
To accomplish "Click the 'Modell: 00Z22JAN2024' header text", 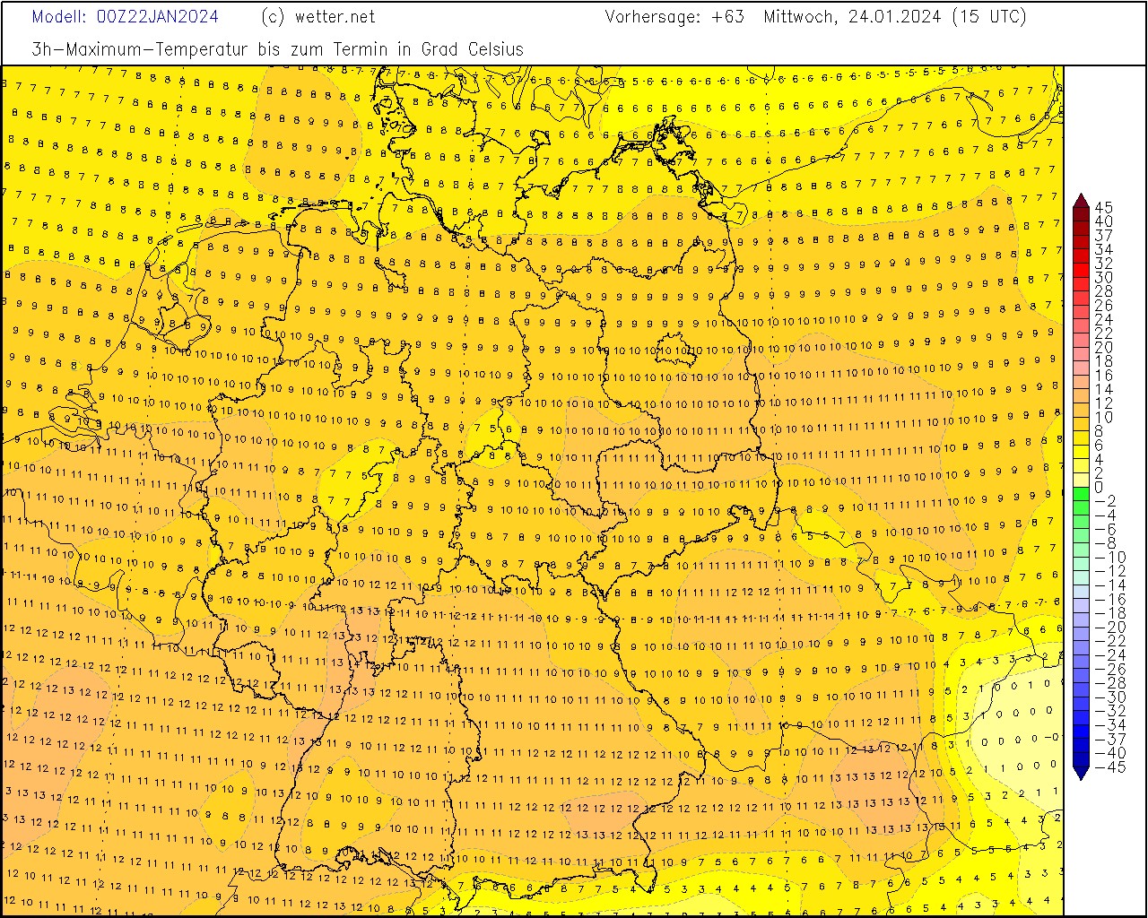I will click(x=125, y=17).
